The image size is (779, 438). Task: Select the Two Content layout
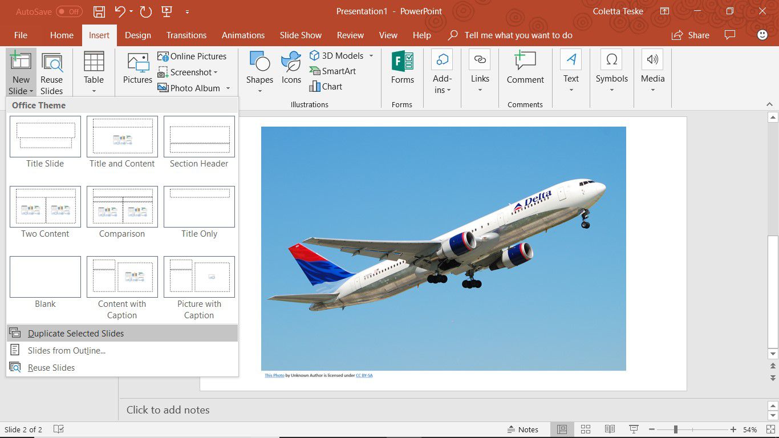(x=45, y=212)
